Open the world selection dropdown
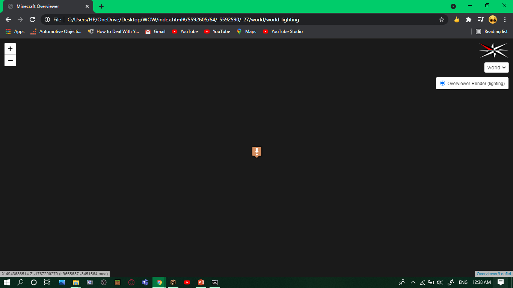This screenshot has height=288, width=513. tap(496, 67)
